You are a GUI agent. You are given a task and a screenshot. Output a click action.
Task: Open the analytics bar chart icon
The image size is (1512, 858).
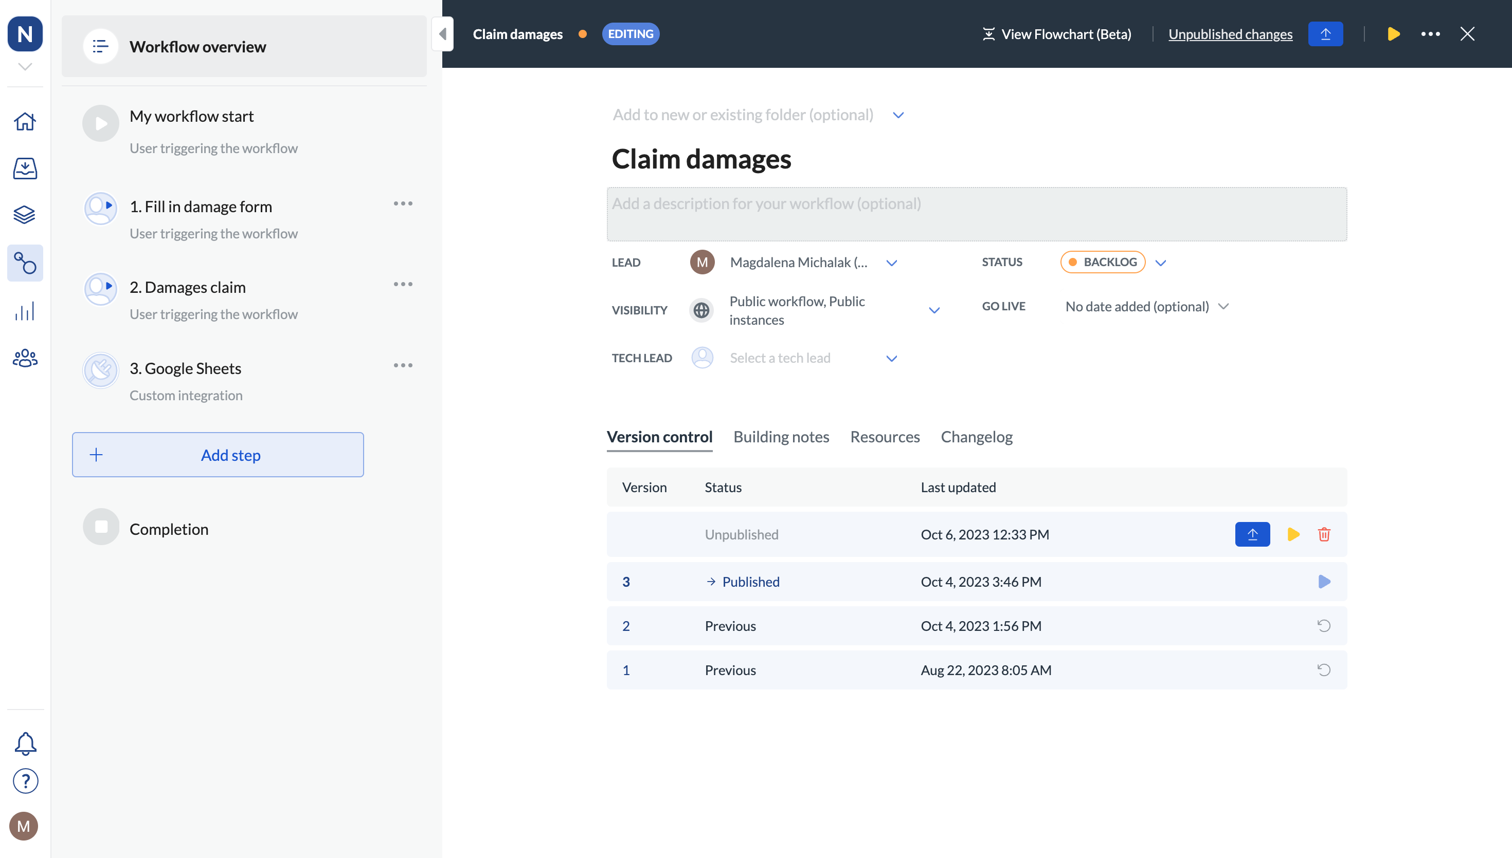[x=25, y=311]
